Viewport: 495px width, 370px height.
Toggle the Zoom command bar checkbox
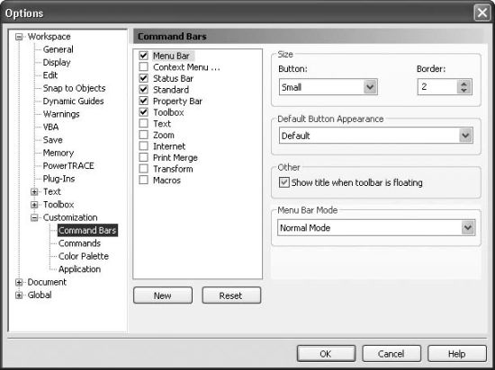tap(144, 135)
